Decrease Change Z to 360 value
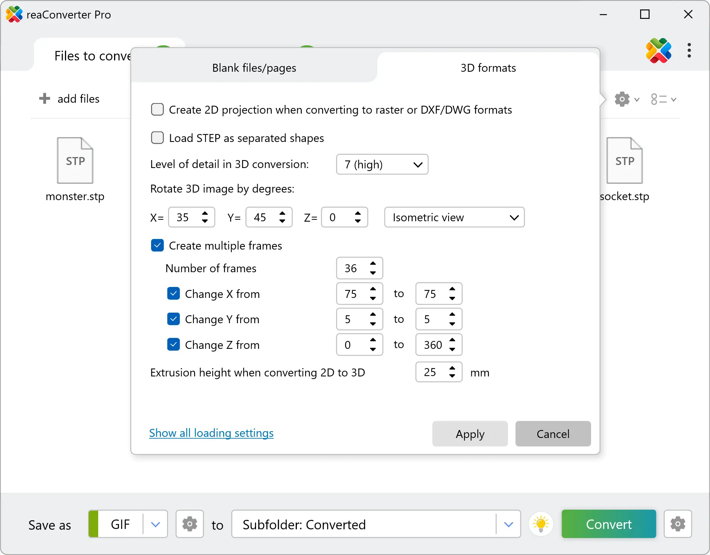Viewport: 710px width, 555px height. click(x=452, y=349)
